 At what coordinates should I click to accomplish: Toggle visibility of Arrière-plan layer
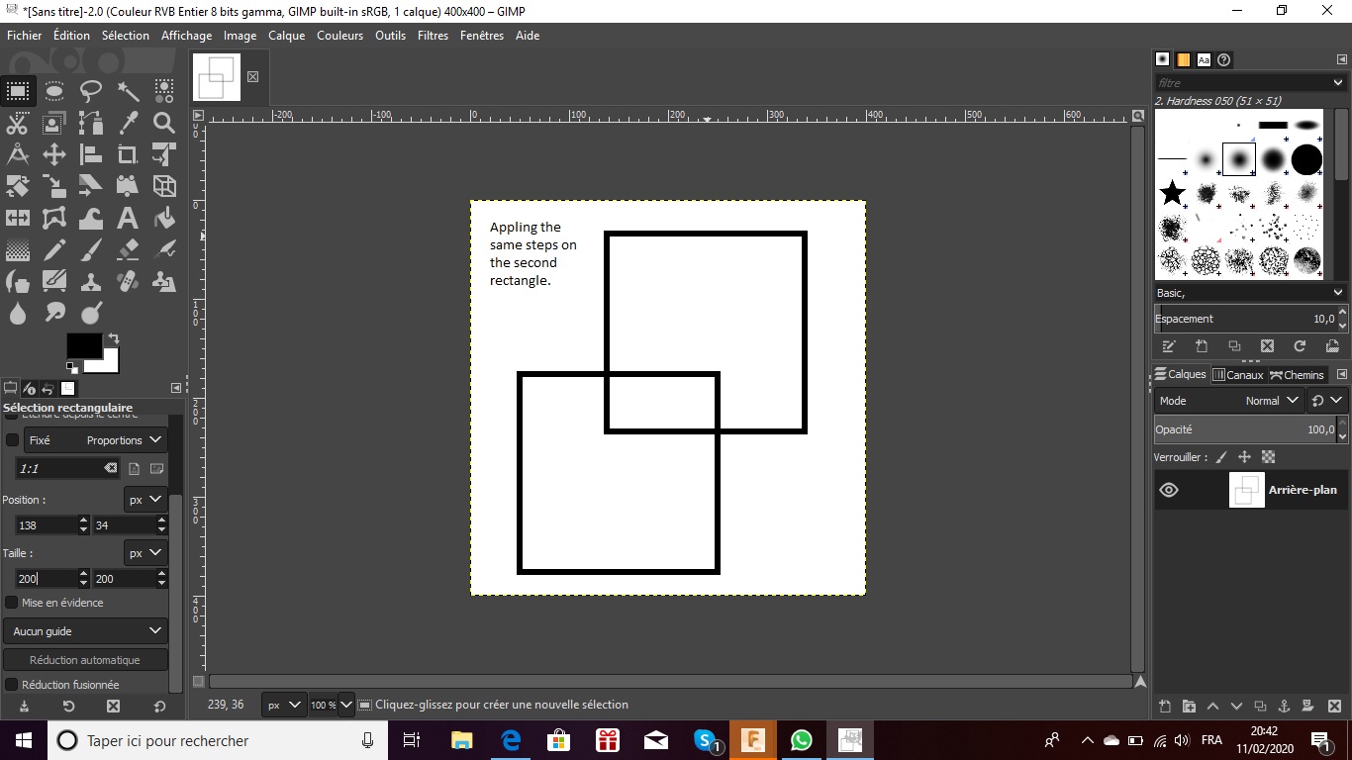1169,490
